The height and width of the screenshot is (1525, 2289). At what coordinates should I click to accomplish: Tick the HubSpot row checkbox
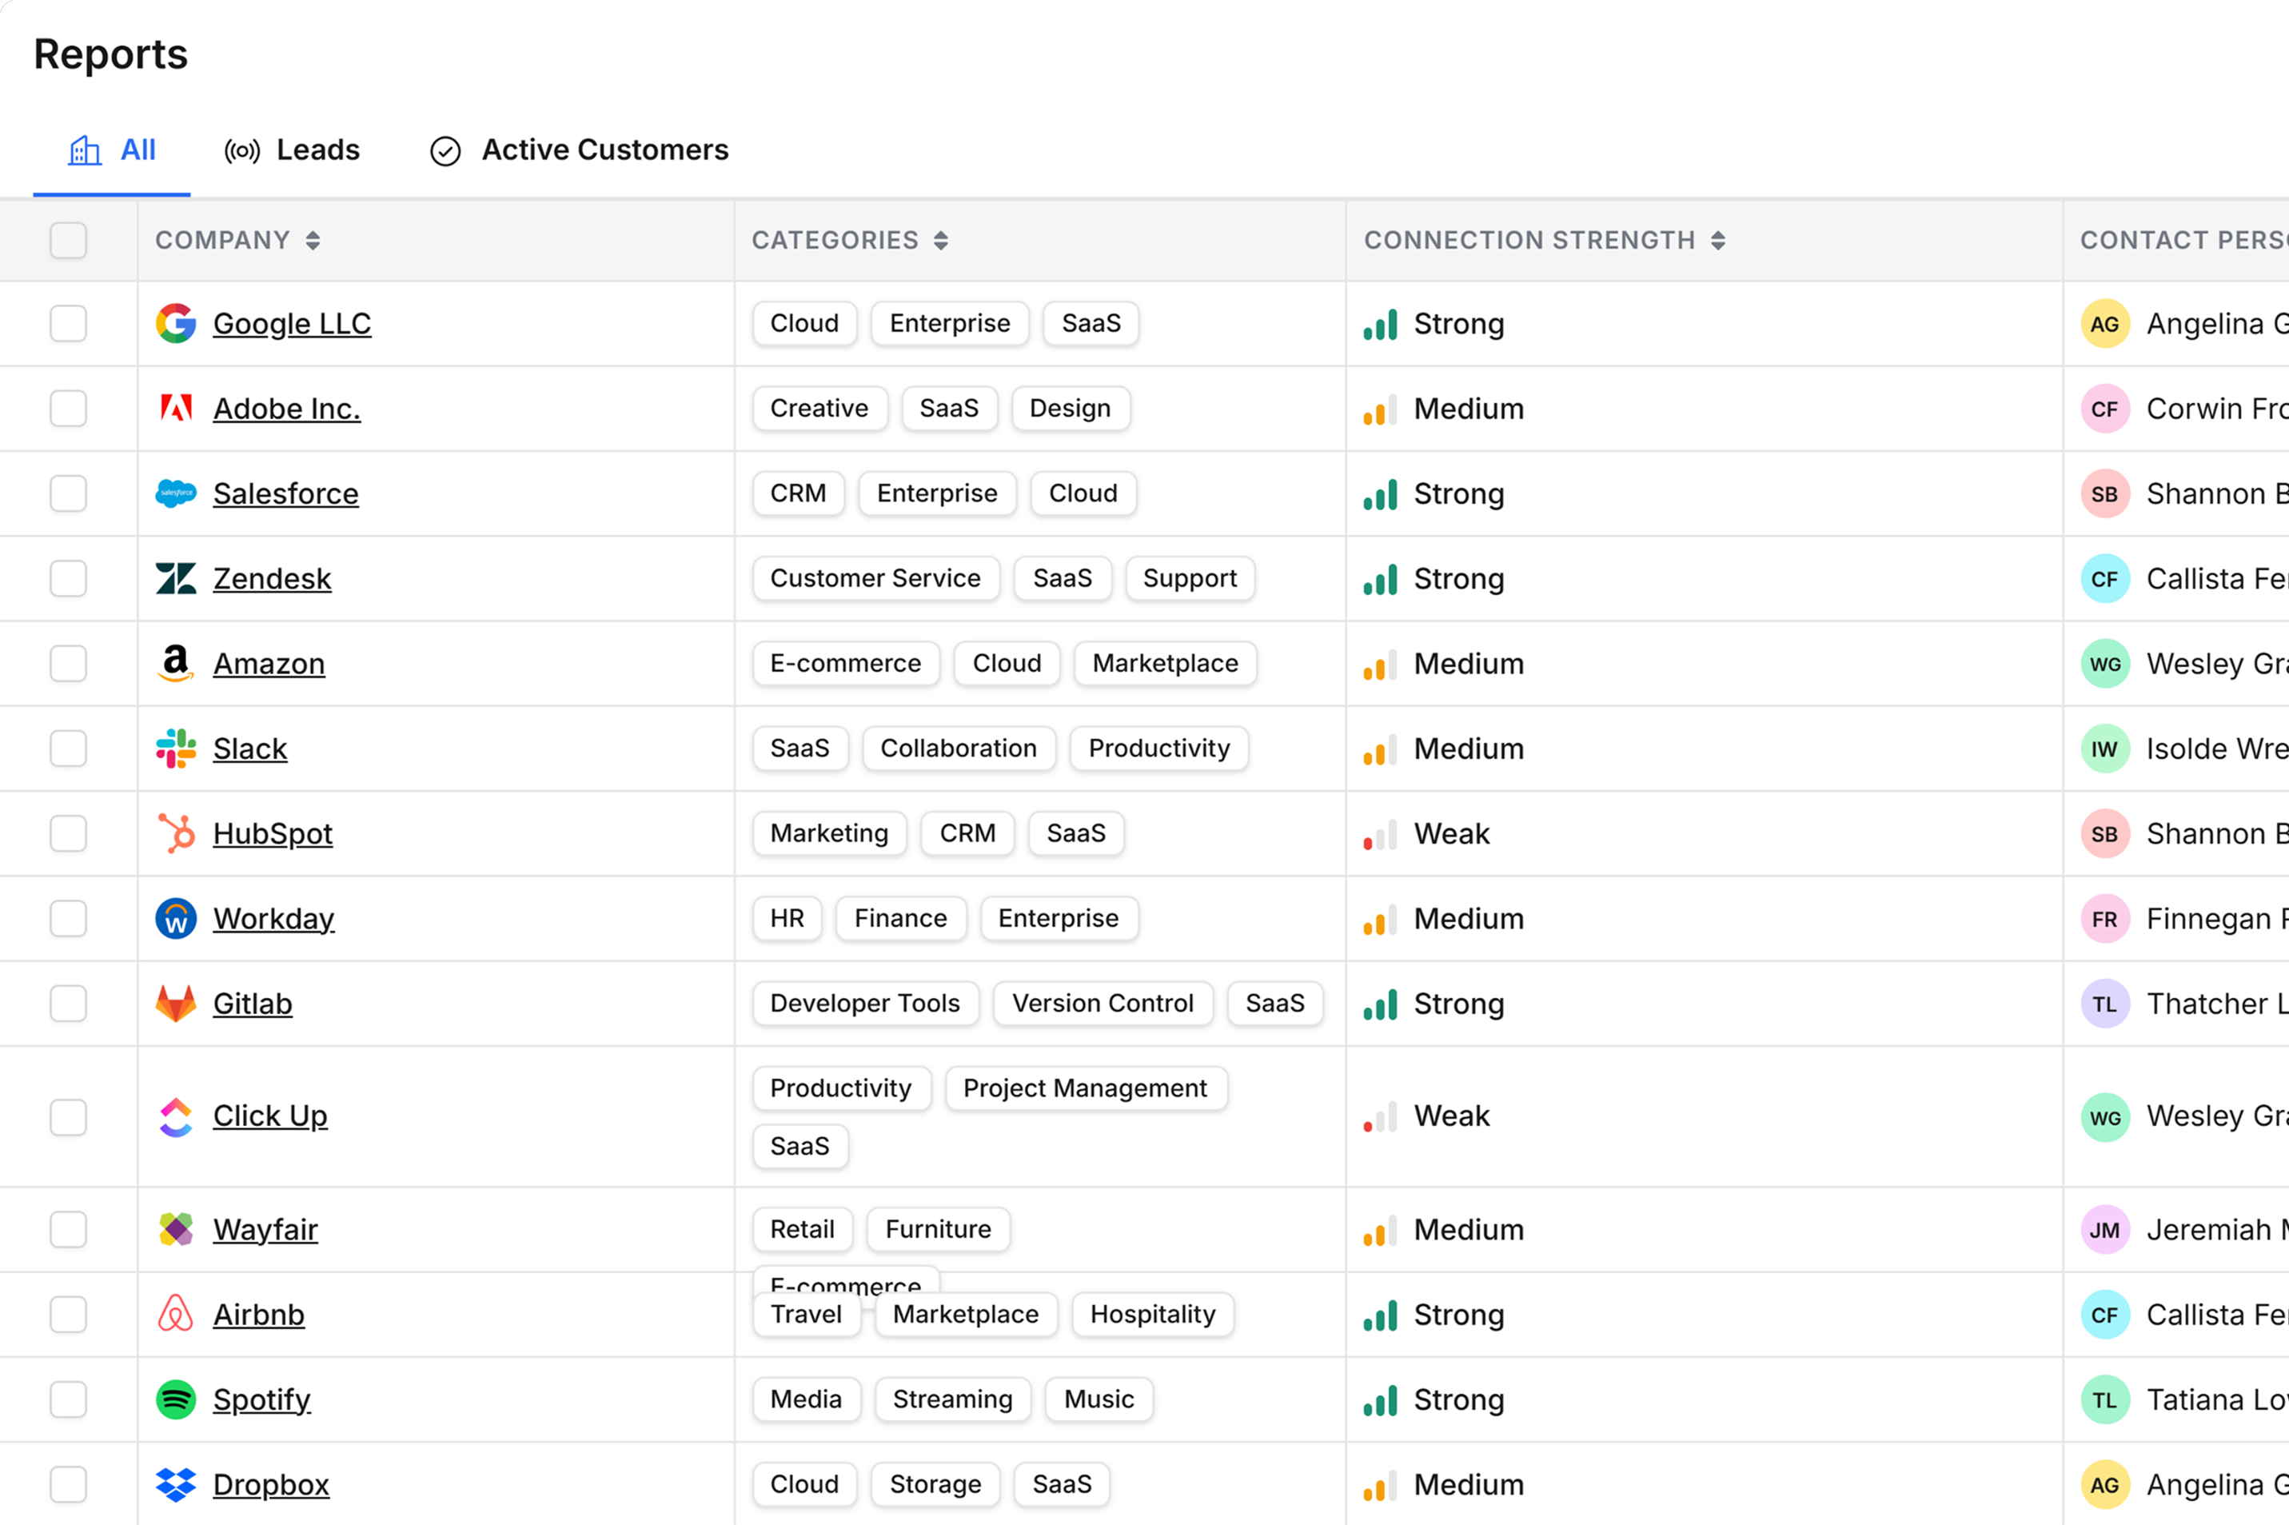68,833
